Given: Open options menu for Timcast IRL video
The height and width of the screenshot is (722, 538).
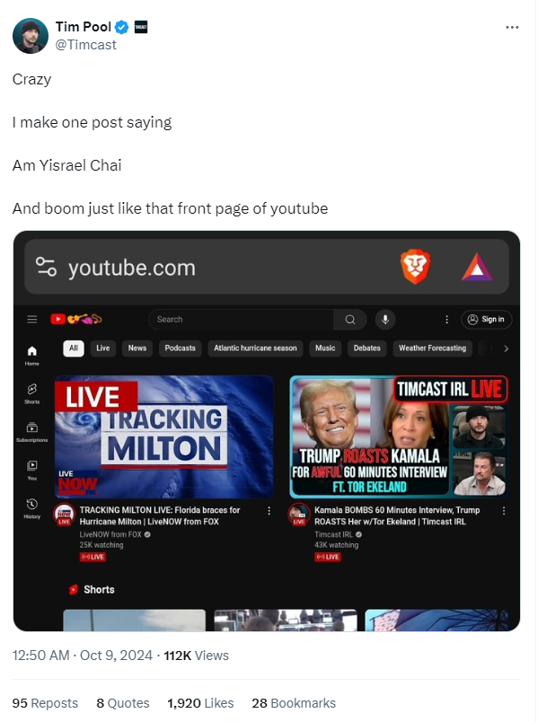Looking at the screenshot, I should click(x=504, y=511).
